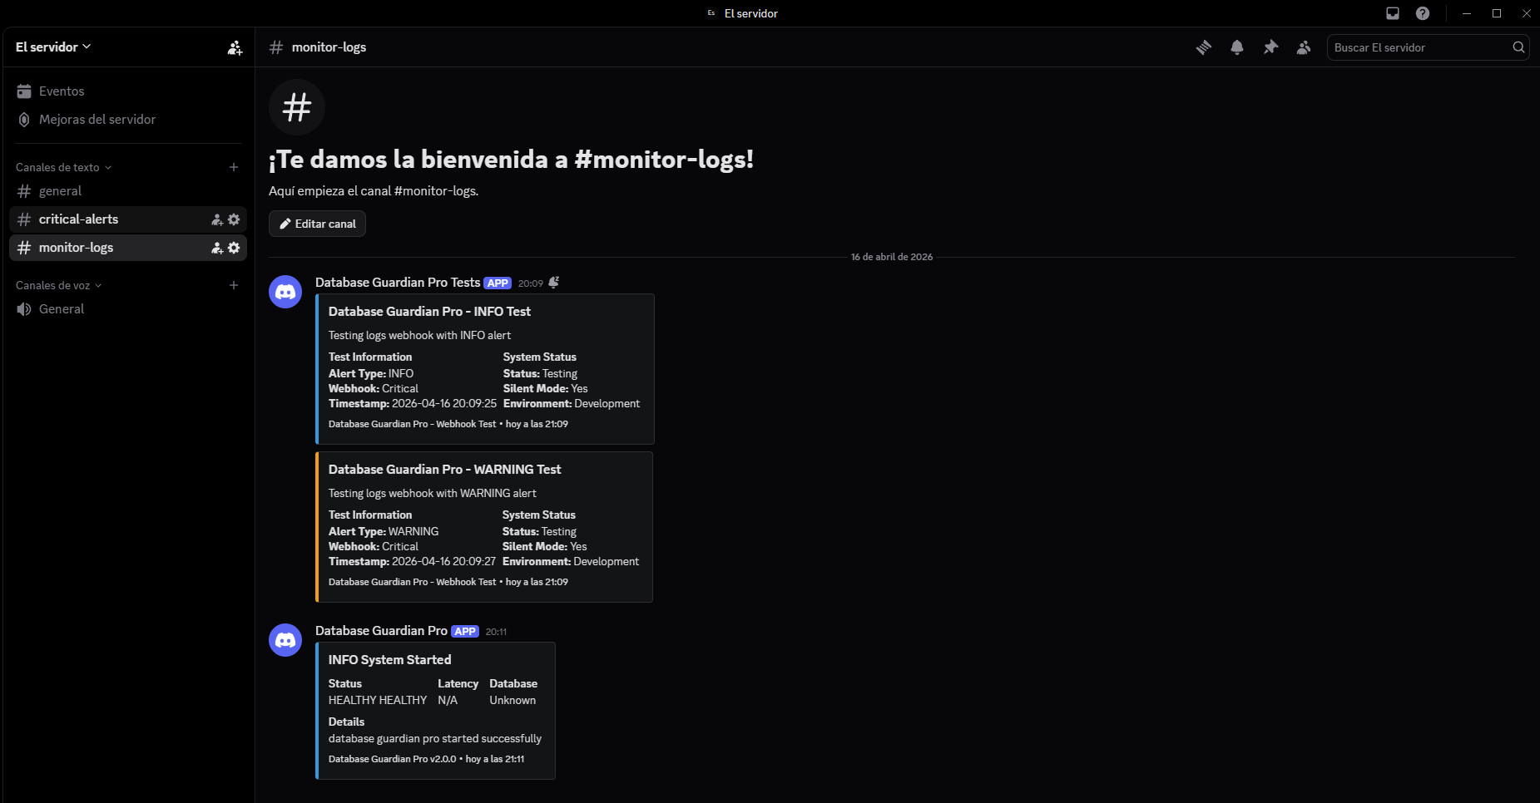Click 'Database Guardian Pro v2.0.0' footer
Viewport: 1540px width, 803px height.
tap(392, 759)
